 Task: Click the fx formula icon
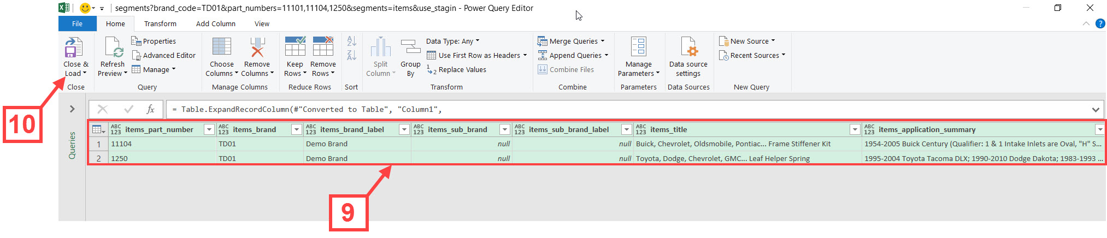click(151, 109)
